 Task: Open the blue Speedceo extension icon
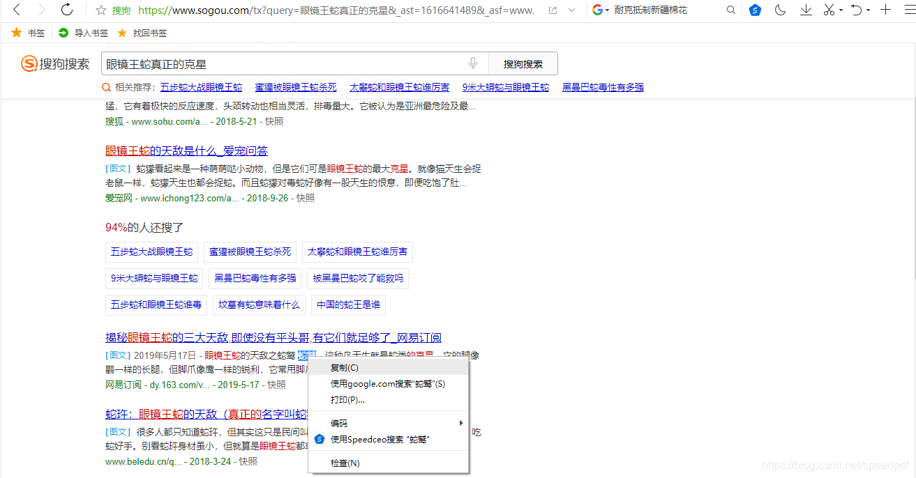754,10
